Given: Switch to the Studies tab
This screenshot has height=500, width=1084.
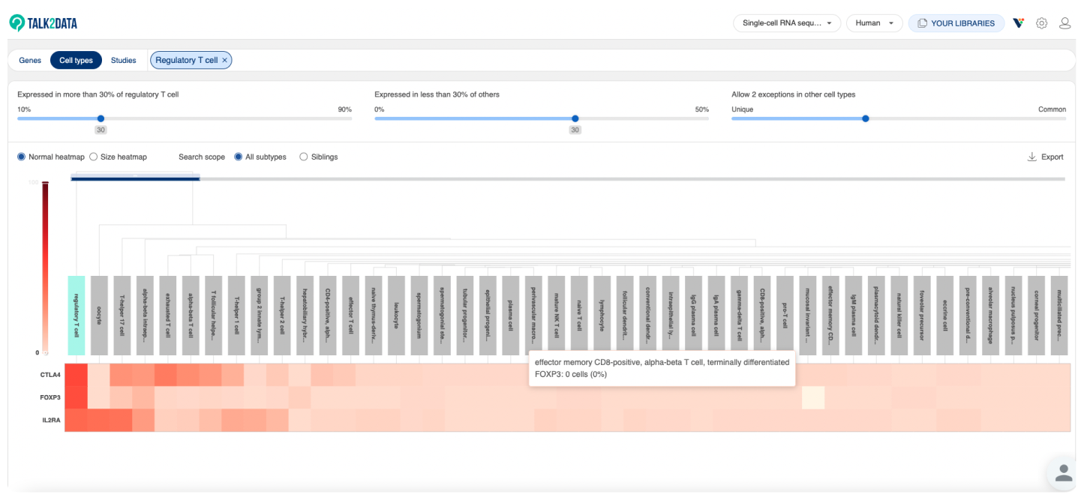Looking at the screenshot, I should coord(123,60).
